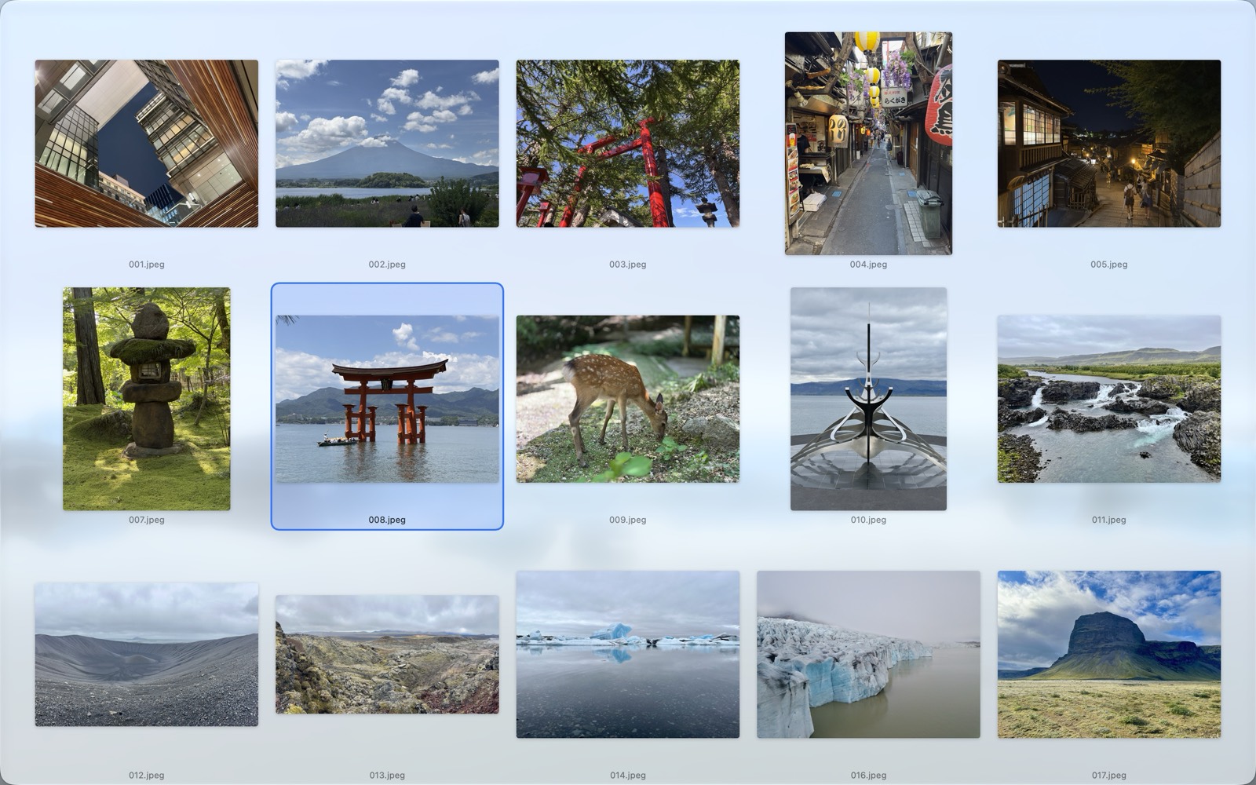Click the filename label 017.jpeg
The width and height of the screenshot is (1256, 785).
coord(1109,776)
